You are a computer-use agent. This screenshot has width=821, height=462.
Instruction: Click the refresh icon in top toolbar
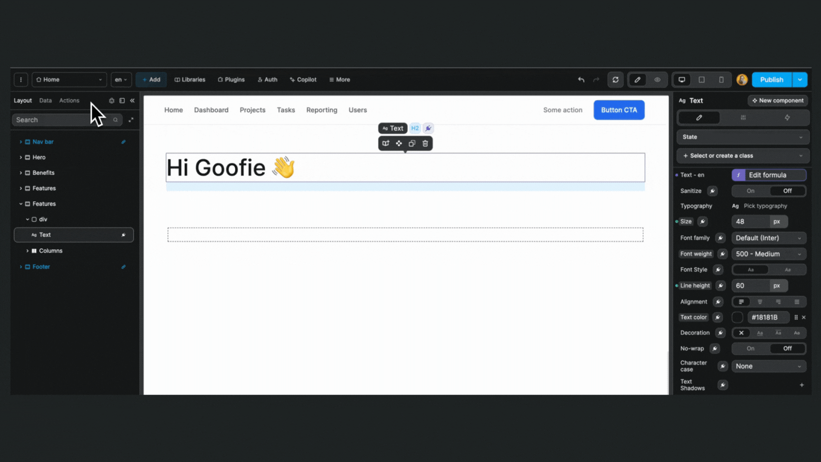(615, 80)
